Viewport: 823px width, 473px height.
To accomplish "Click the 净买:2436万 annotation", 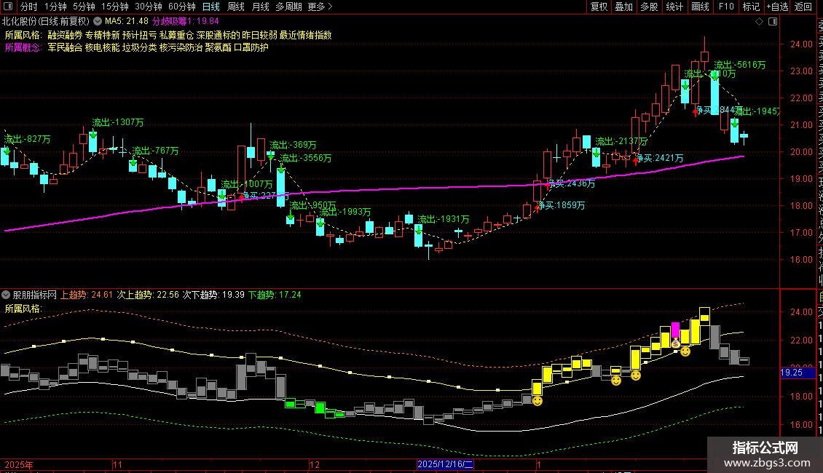I will coord(571,183).
